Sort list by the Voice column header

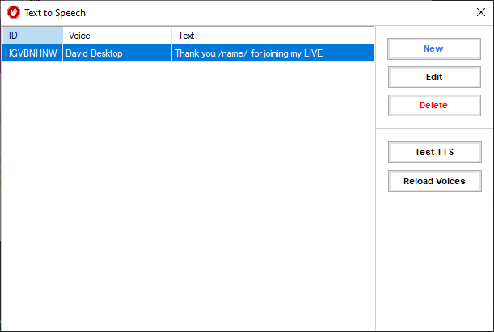coord(117,36)
